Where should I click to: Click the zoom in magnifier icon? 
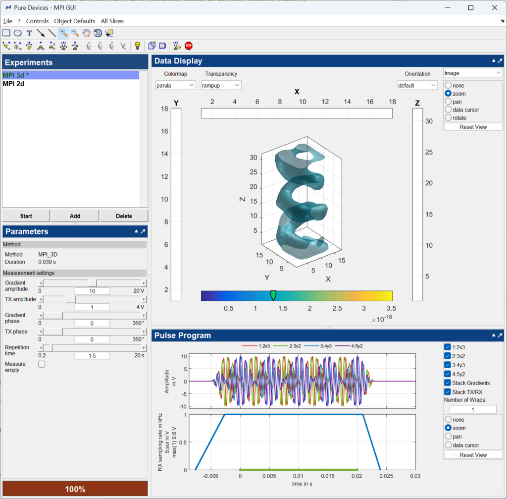point(63,33)
